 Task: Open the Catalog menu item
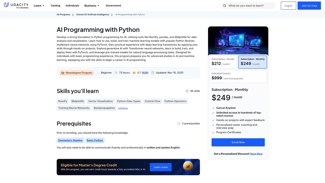(56, 6)
